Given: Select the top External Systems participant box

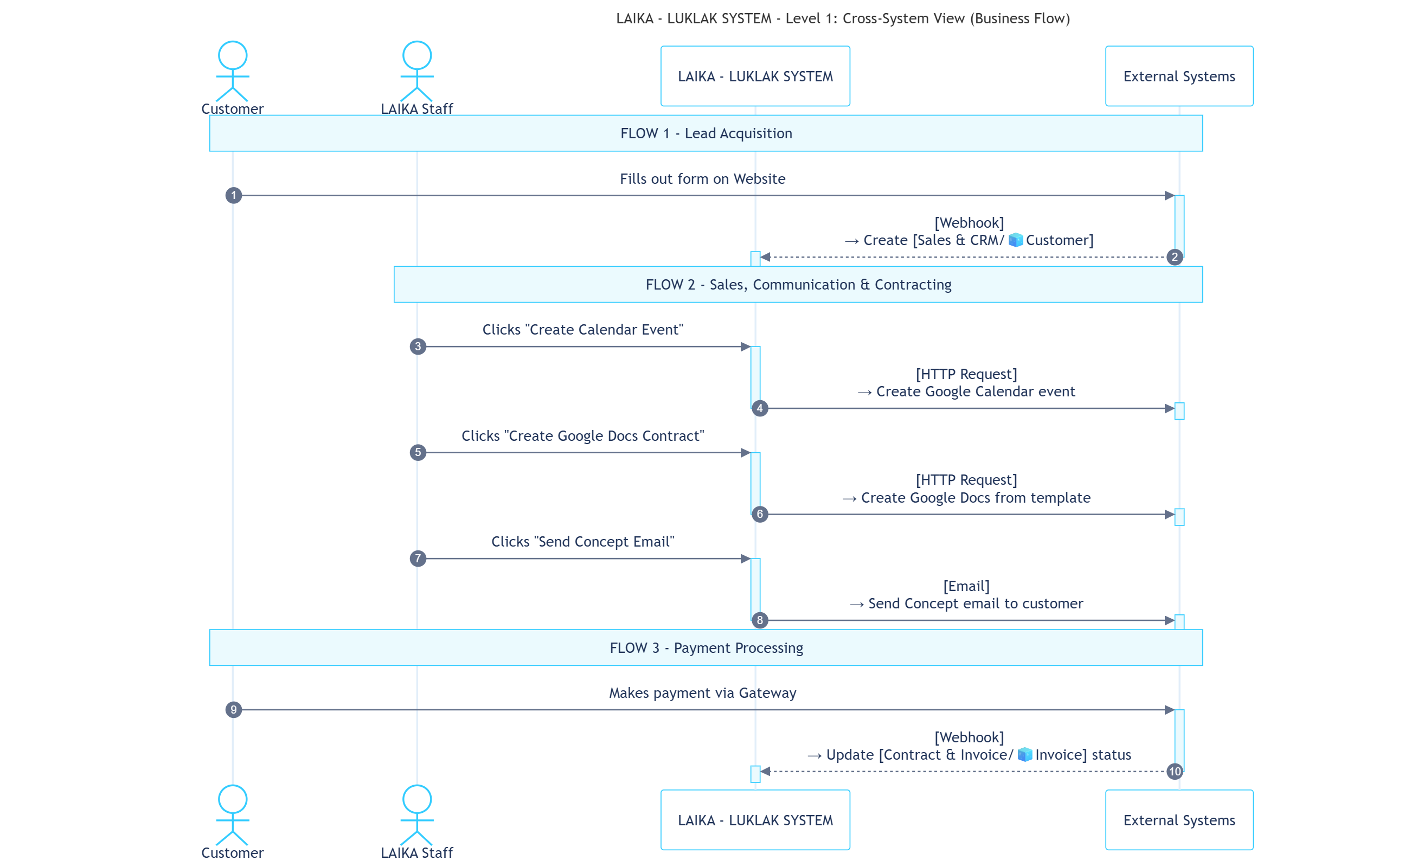Looking at the screenshot, I should pos(1179,76).
